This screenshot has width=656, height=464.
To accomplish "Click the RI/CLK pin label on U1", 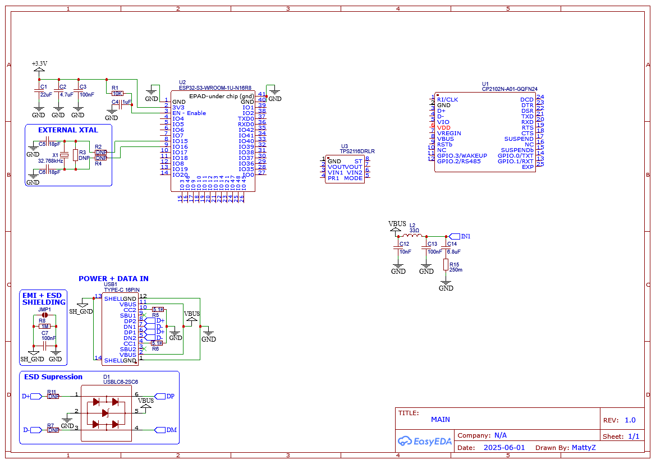I will (447, 99).
